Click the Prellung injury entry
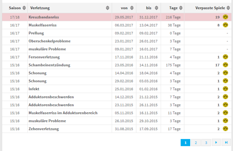 click(36, 33)
